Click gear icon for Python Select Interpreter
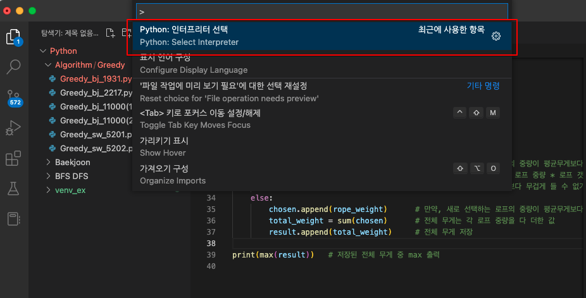The width and height of the screenshot is (586, 298). coord(496,36)
